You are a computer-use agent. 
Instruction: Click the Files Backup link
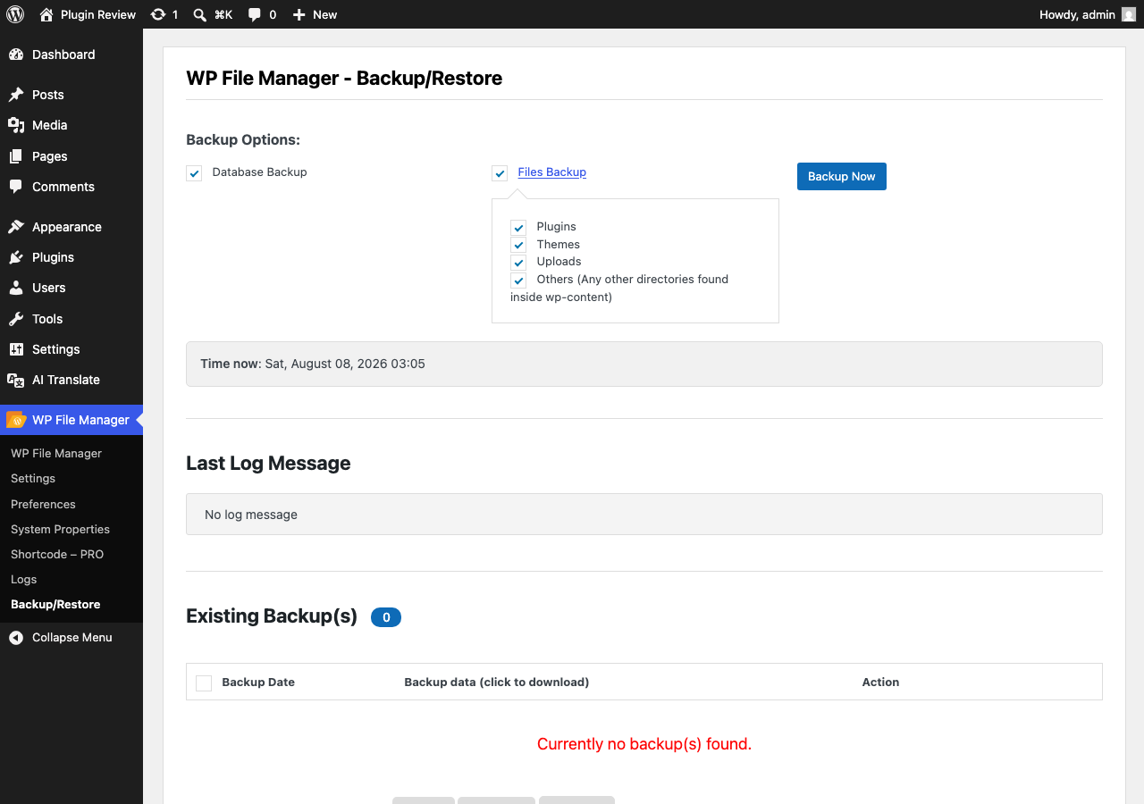[x=552, y=172]
